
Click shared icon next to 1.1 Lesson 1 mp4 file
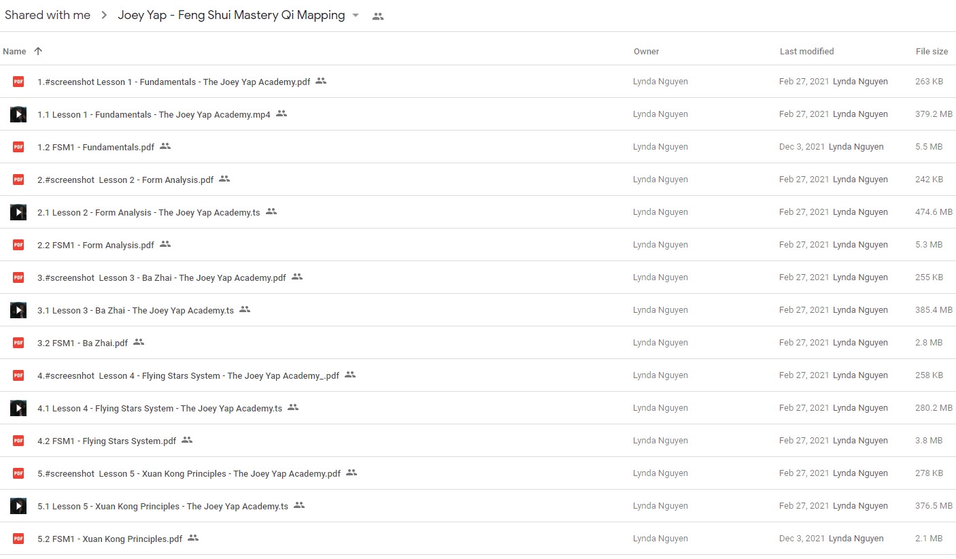281,114
